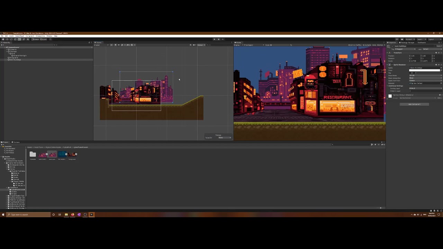Enable Flip Y checkbox
The width and height of the screenshot is (443, 249).
pos(414,73)
